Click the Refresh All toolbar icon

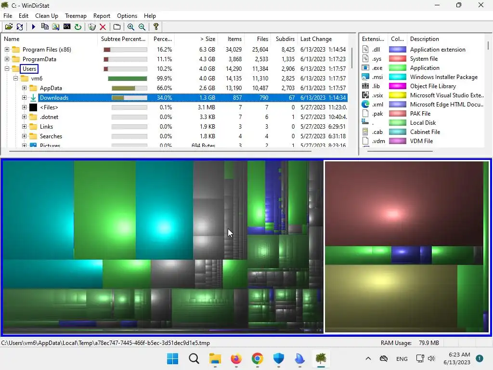click(19, 27)
